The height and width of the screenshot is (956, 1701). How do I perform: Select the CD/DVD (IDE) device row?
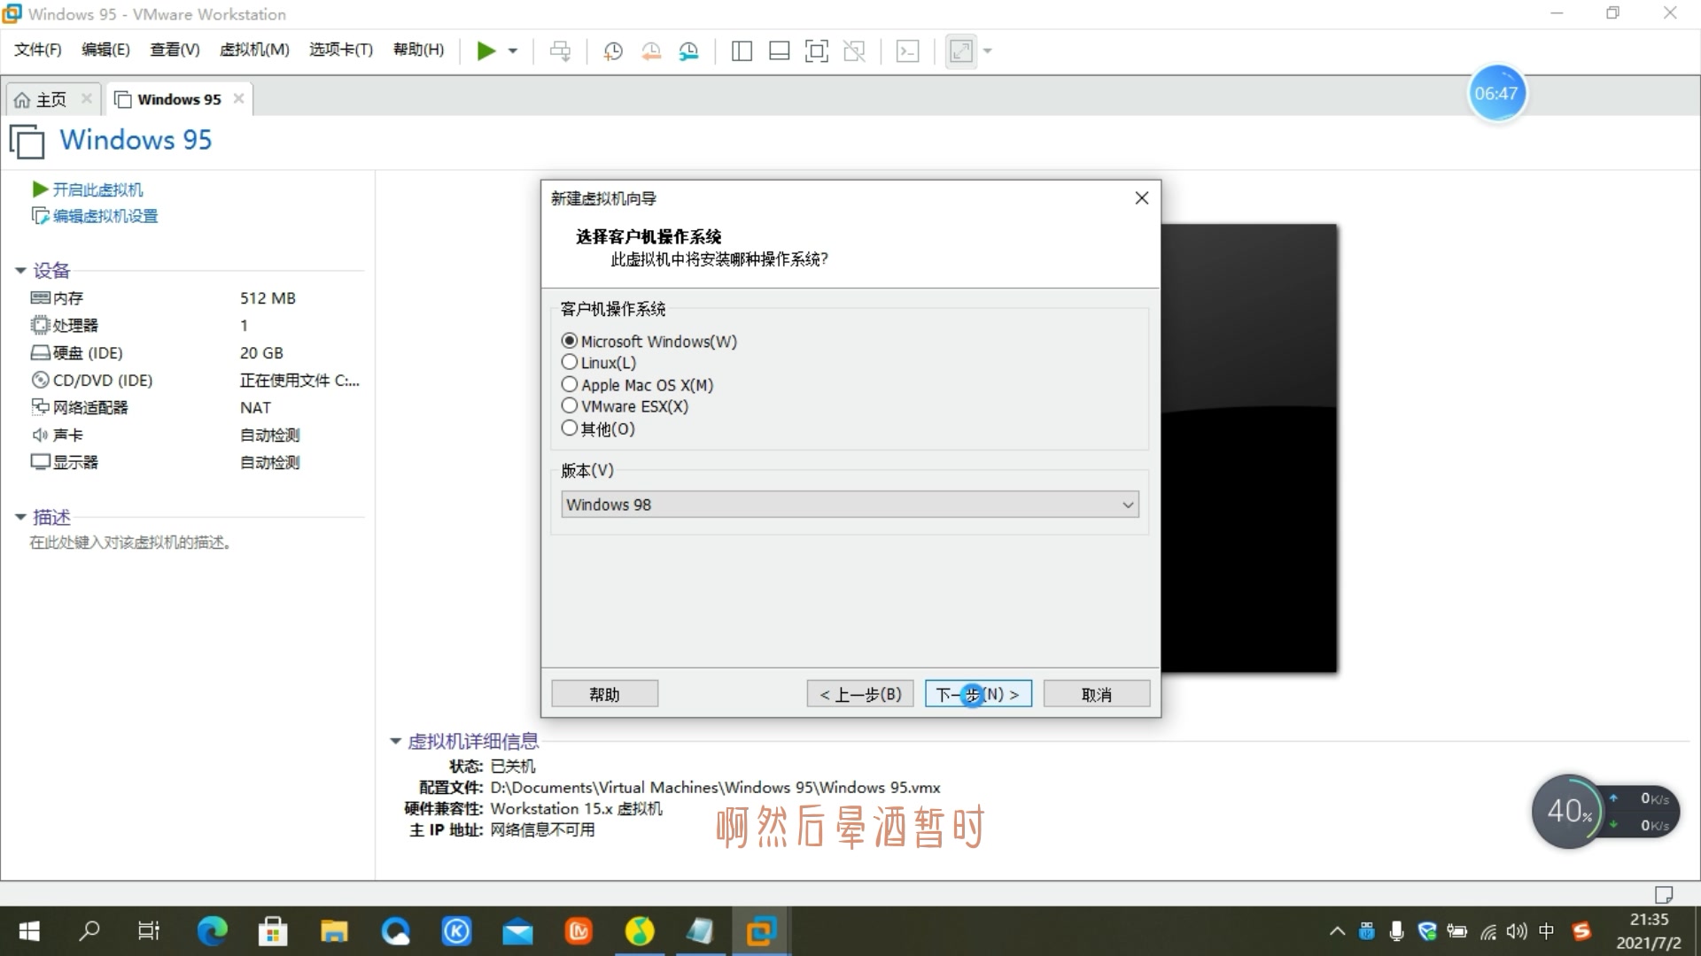[x=195, y=381]
